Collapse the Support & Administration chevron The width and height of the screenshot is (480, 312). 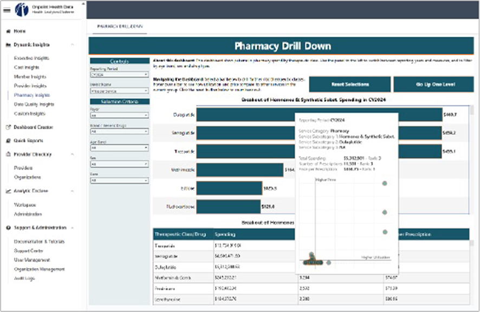pyautogui.click(x=73, y=228)
